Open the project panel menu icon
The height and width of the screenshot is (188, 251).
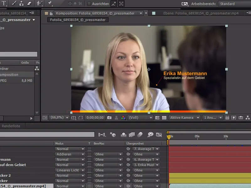[32, 13]
